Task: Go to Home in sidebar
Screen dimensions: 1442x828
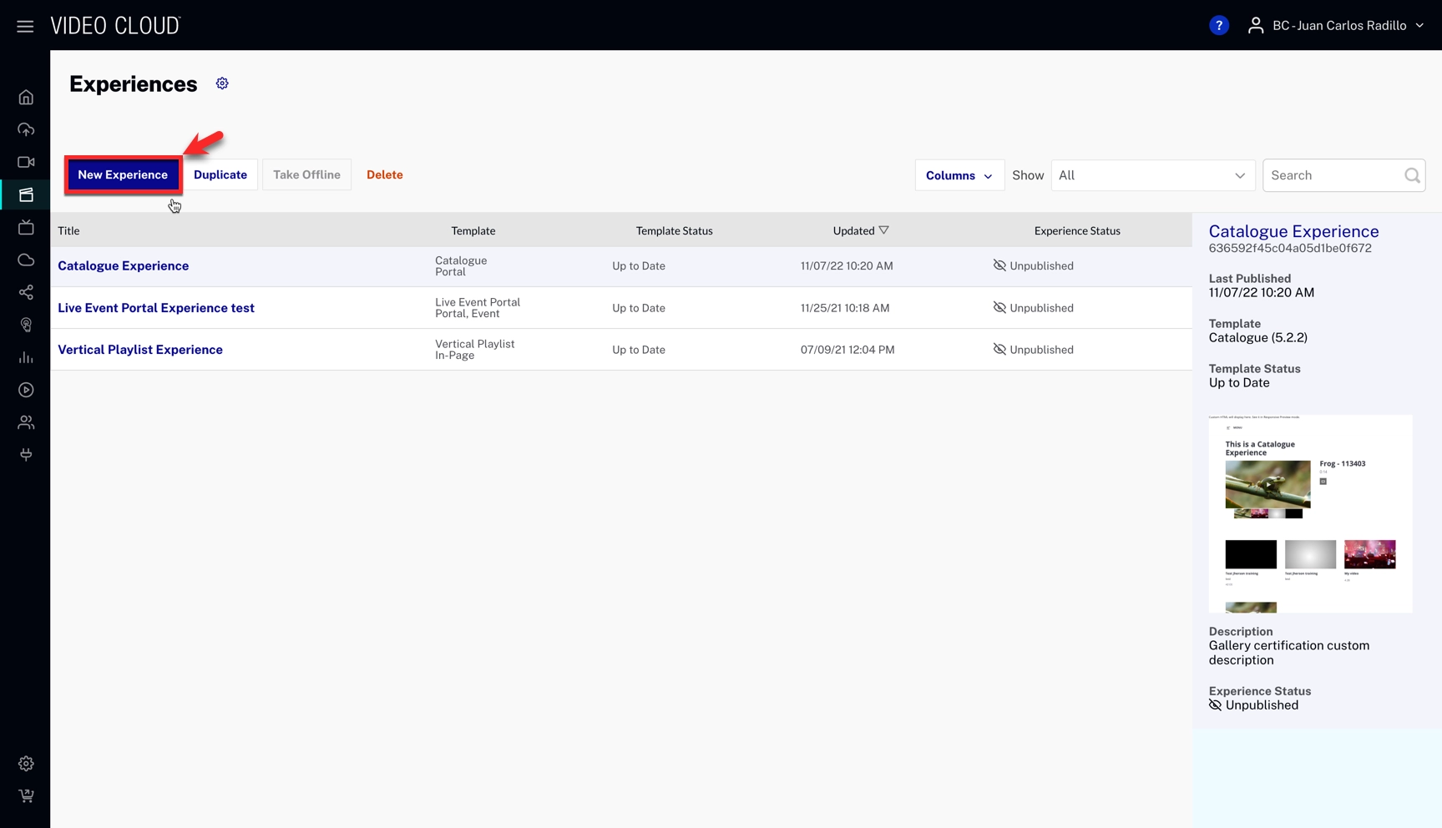Action: (x=26, y=98)
